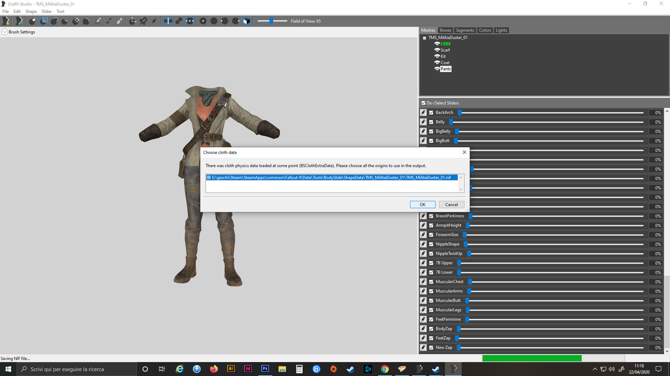Click the Load Outfit toolbar icon
Screen dimensions: 670x376
pyautogui.click(x=19, y=21)
